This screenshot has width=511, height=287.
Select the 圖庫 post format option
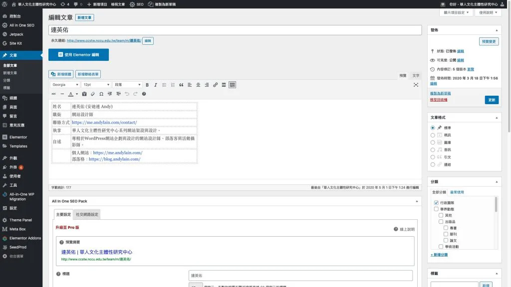(433, 142)
